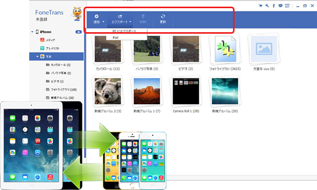Open the ビデオ (3) album thumbnail

click(x=186, y=49)
